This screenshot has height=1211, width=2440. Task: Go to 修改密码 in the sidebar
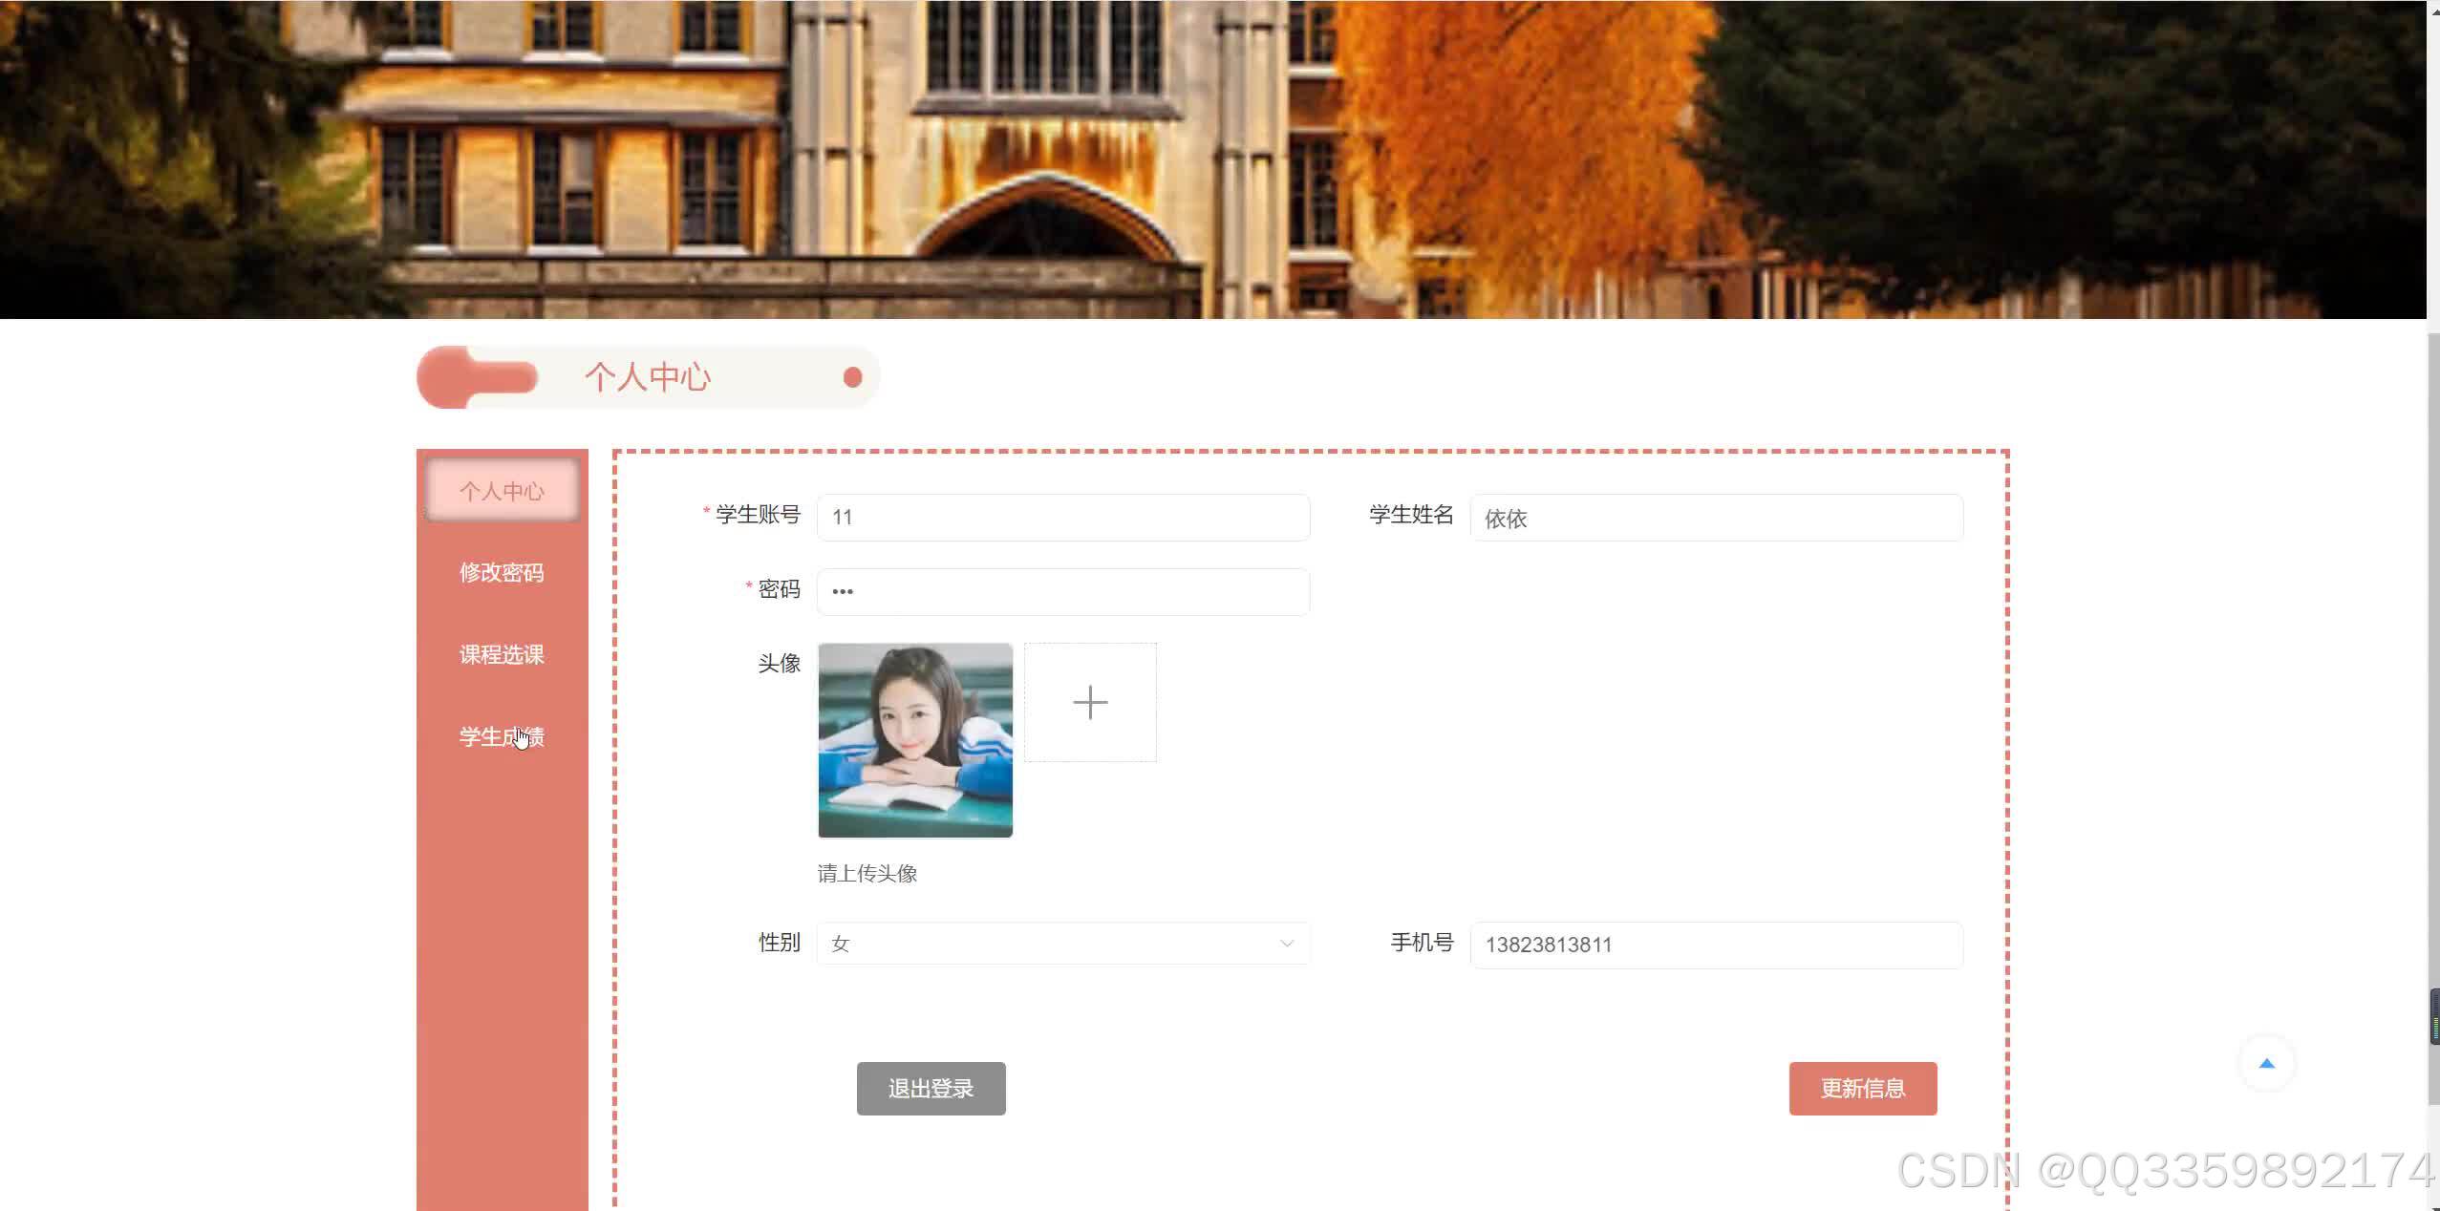(503, 573)
